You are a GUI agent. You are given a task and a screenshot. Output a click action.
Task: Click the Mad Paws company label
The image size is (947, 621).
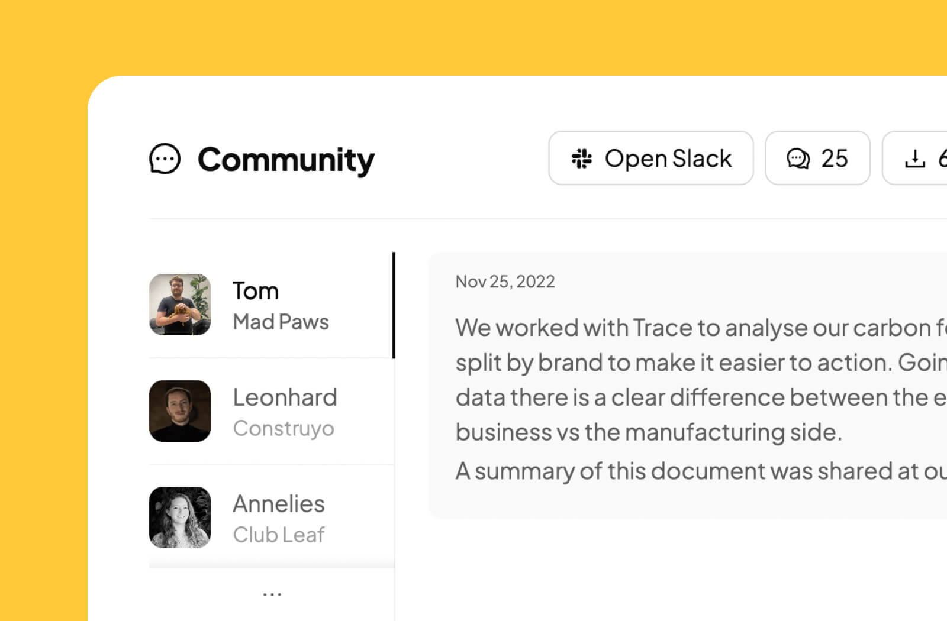point(281,322)
